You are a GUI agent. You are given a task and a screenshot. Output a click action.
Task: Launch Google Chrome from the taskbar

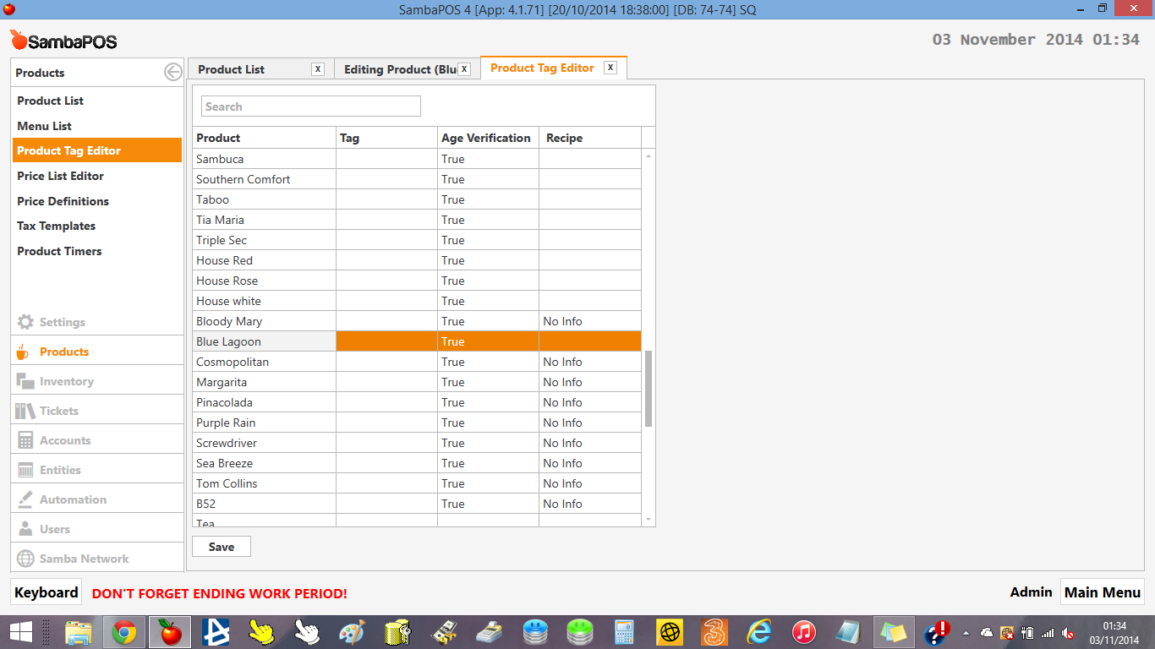pyautogui.click(x=124, y=632)
